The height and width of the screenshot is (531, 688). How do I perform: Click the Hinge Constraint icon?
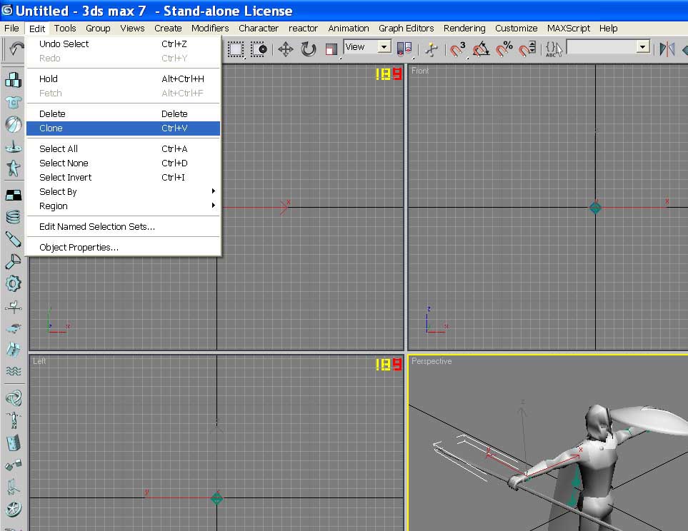[x=13, y=443]
